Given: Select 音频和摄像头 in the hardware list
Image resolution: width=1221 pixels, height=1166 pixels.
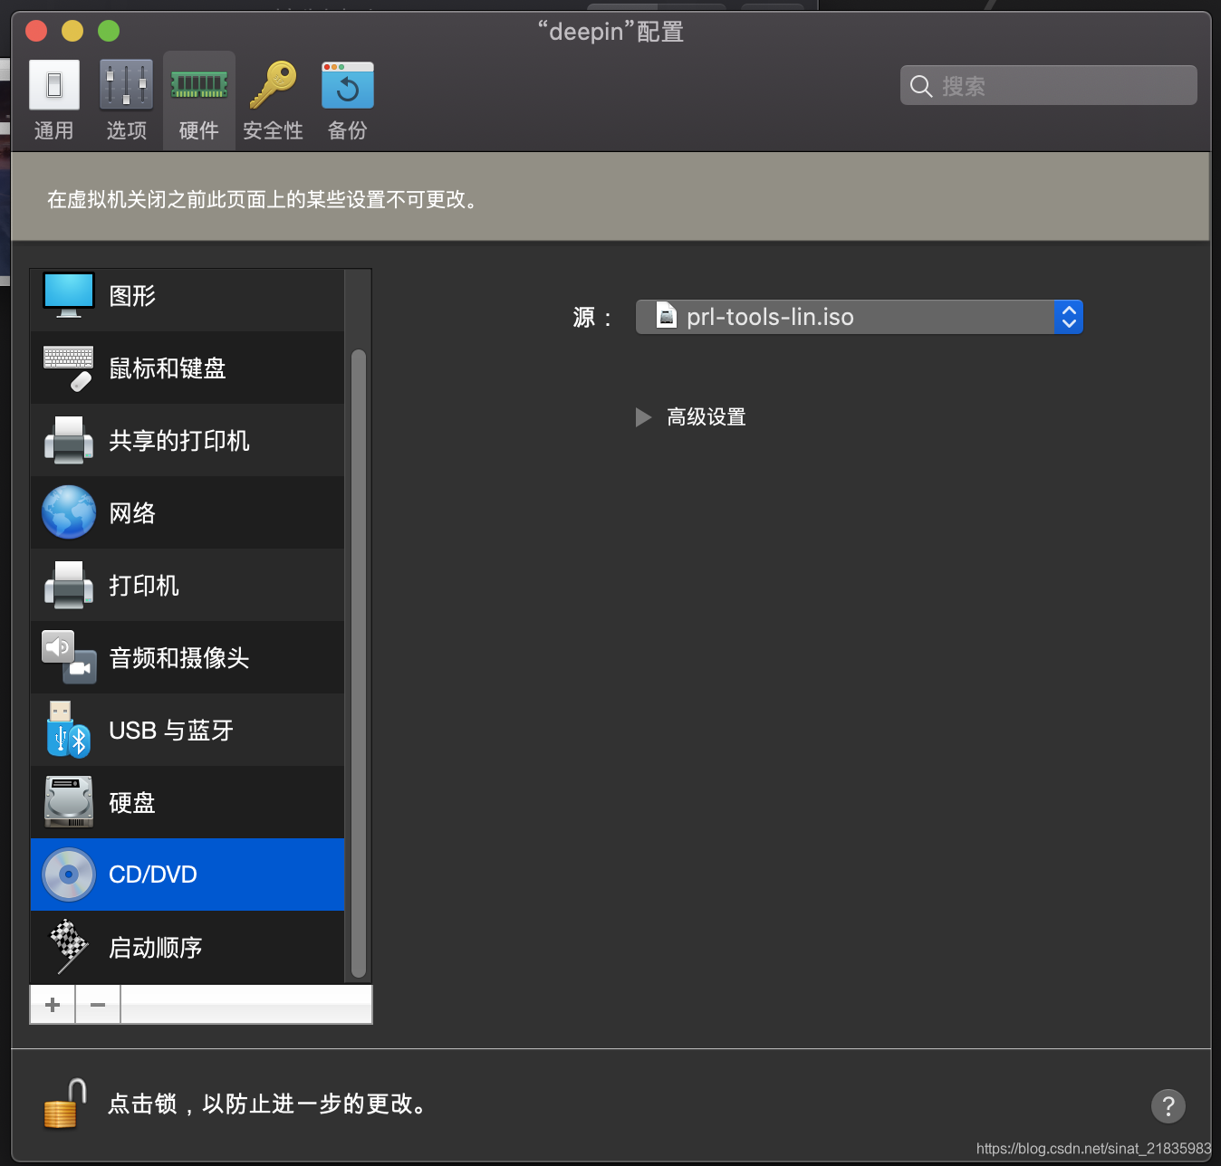Looking at the screenshot, I should pos(187,657).
